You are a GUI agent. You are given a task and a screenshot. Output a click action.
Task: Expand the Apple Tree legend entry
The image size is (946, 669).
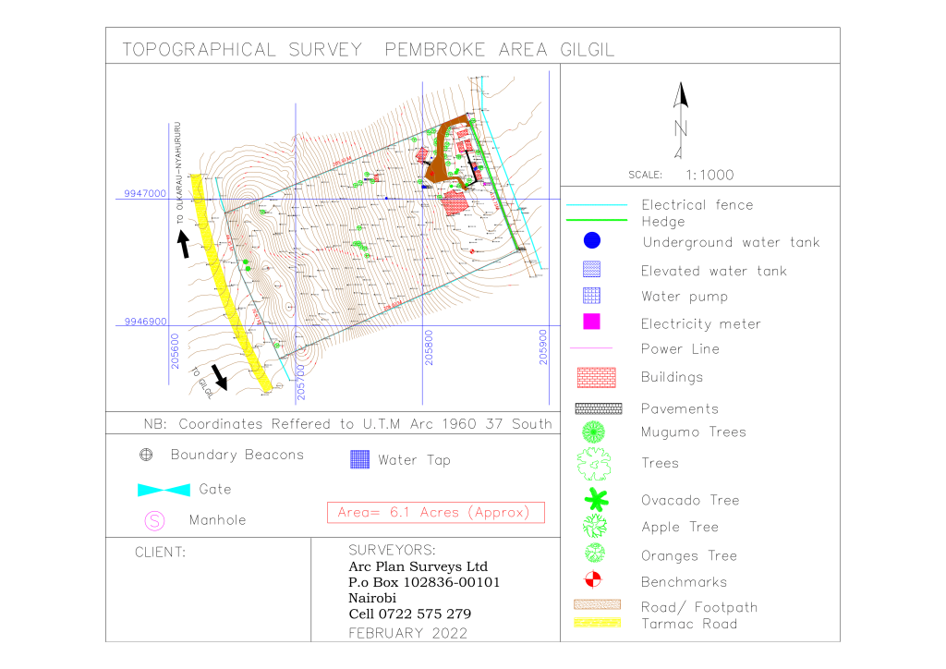(594, 527)
